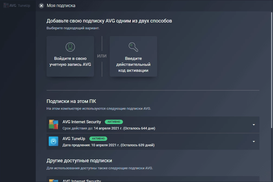The height and width of the screenshot is (182, 273).
Task: Expand the AVG Internet Security subscription row
Action: (x=254, y=125)
